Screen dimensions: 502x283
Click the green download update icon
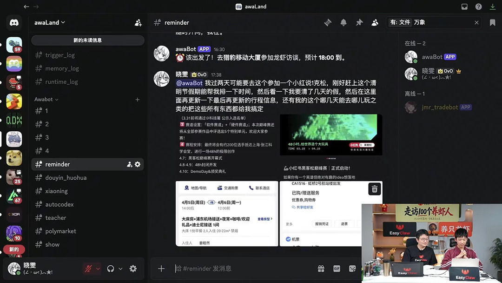[492, 7]
